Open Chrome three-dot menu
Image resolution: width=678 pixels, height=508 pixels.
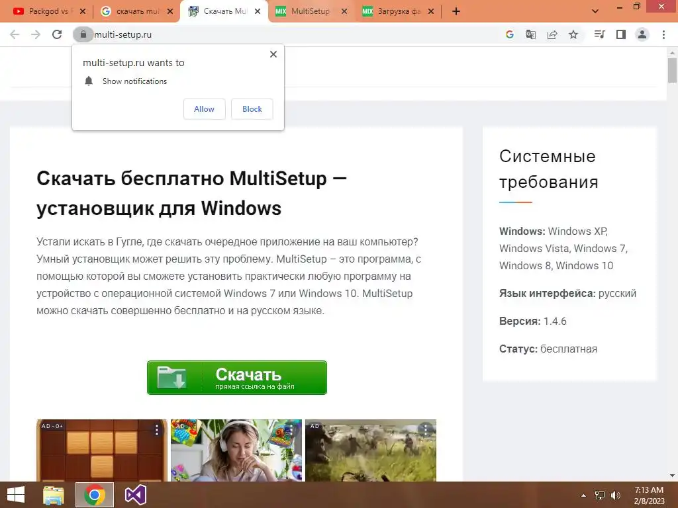pyautogui.click(x=663, y=34)
